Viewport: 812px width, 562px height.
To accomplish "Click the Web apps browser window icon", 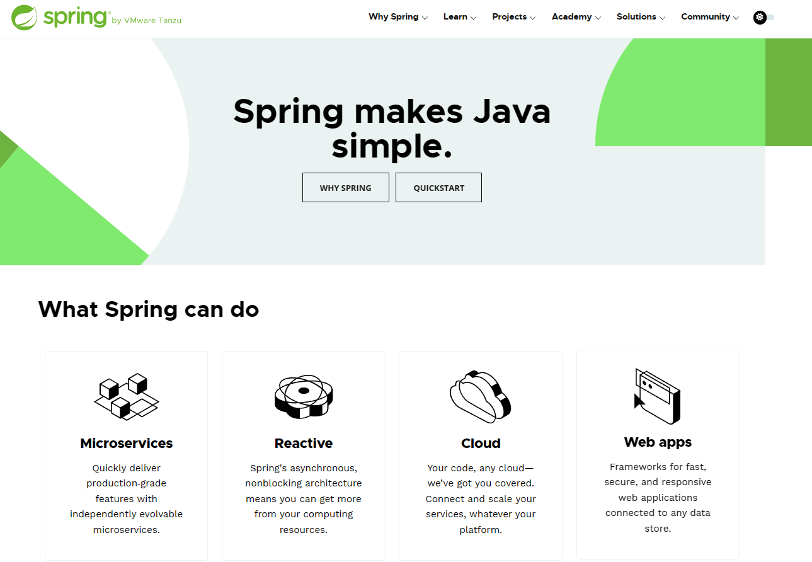I will click(x=658, y=396).
